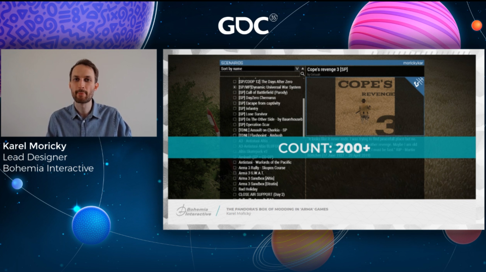Check the Bad Holiday checkbox
This screenshot has height=272, width=486.
pos(235,189)
